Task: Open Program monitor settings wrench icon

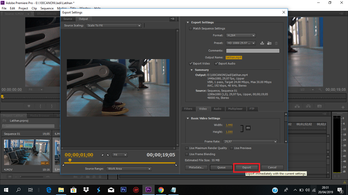Action: pos(320,90)
